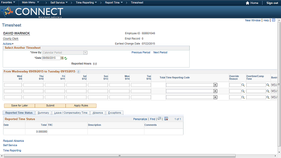The width and height of the screenshot is (281, 158).
Task: Click the Wed 9/9 hours field in first row
Action: click(x=13, y=85)
